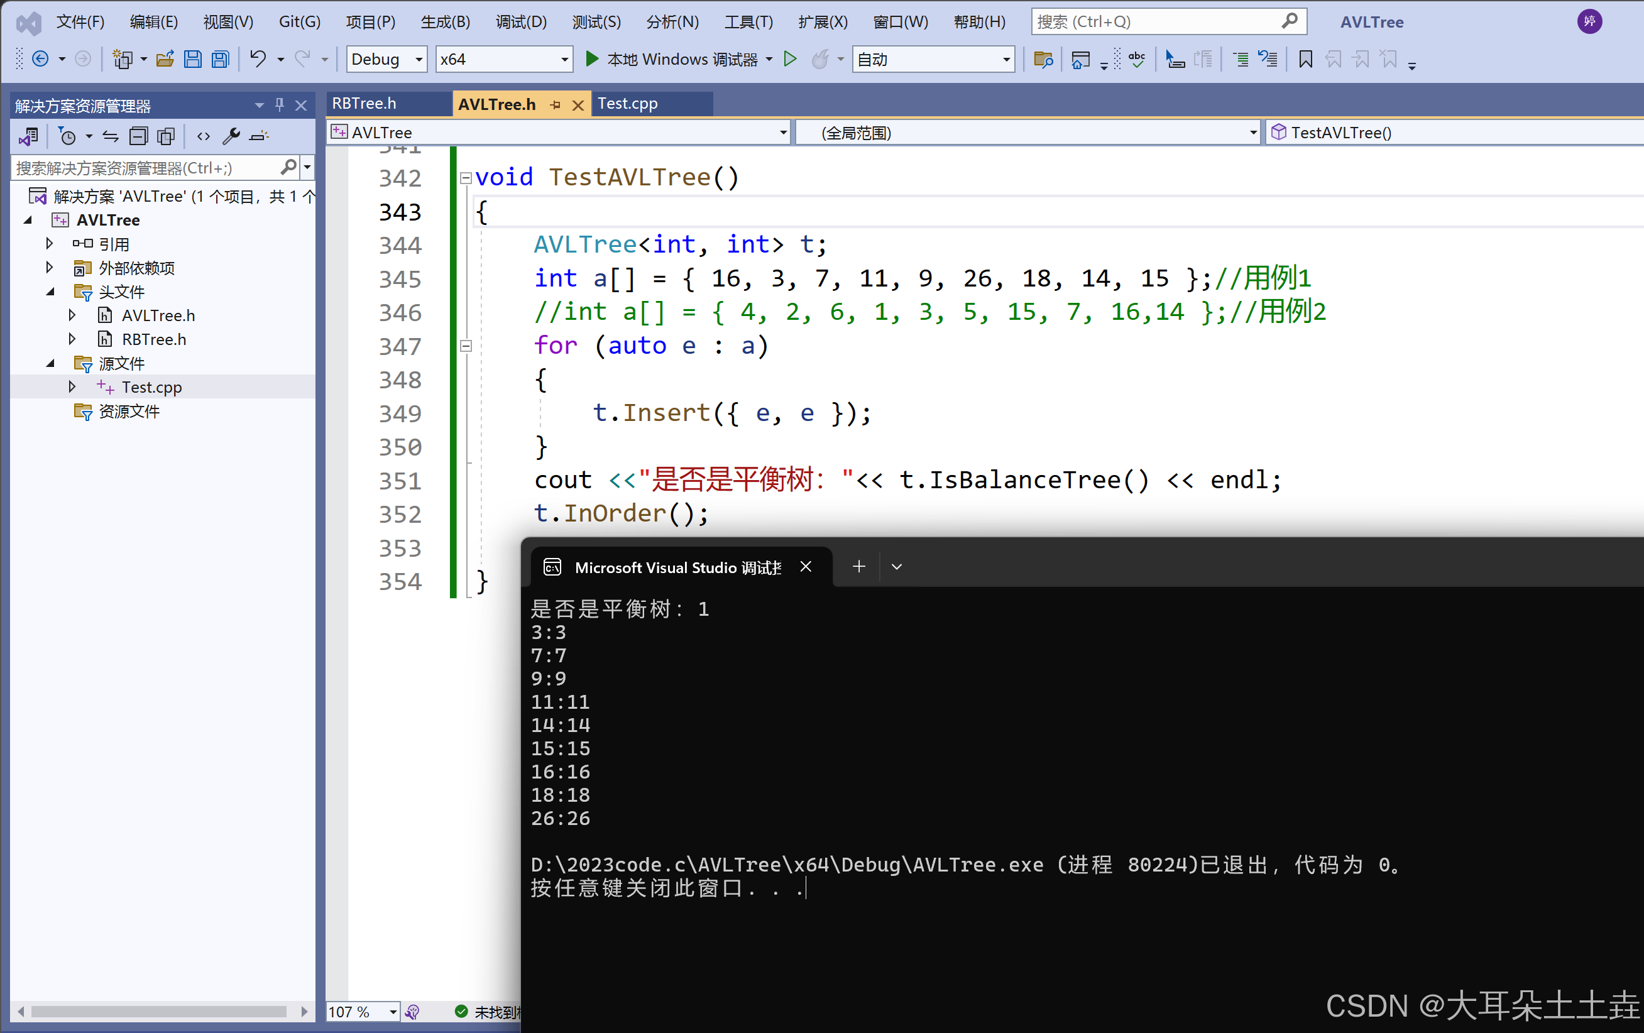Start Without Debugging using the hollow play icon
1644x1033 pixels.
tap(790, 60)
